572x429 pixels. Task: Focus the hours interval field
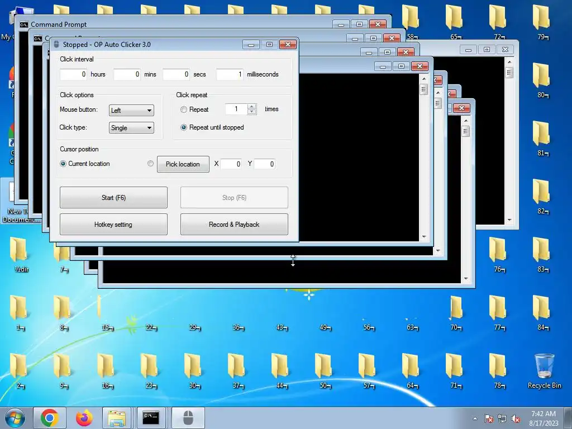click(x=73, y=74)
